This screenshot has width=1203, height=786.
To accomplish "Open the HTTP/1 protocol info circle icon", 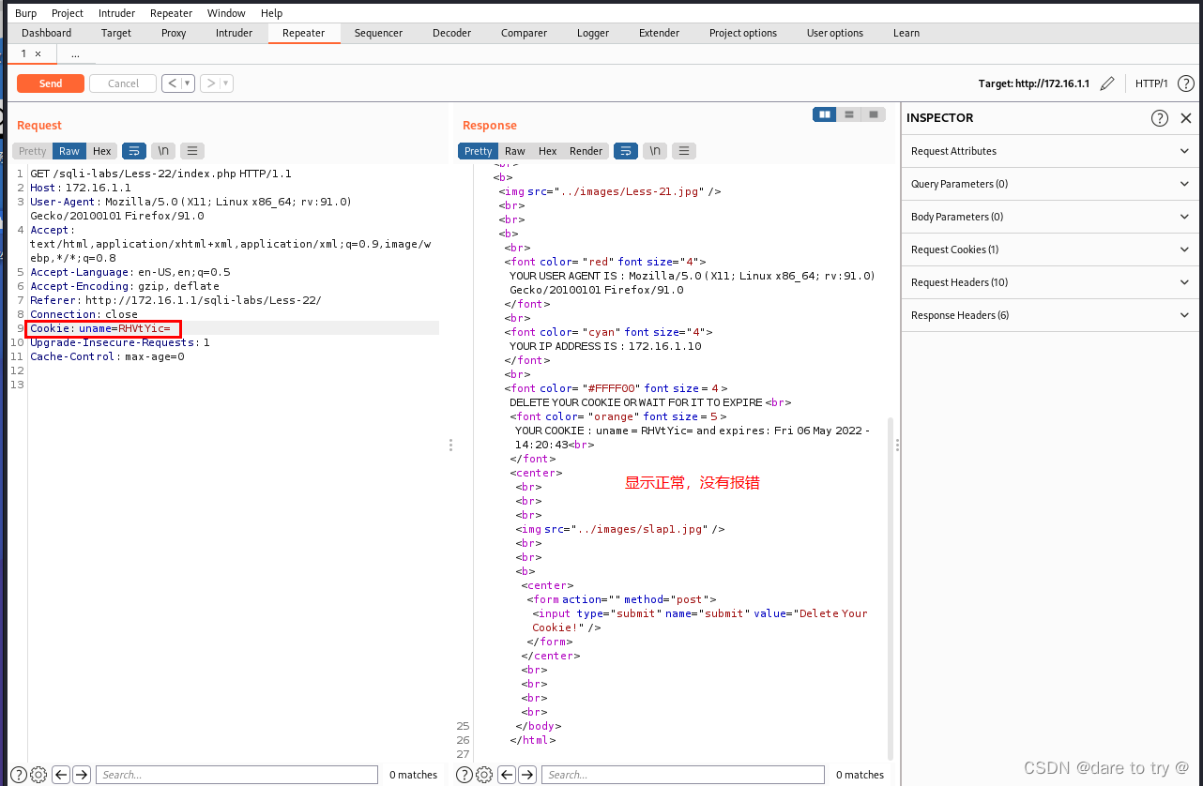I will (1185, 83).
